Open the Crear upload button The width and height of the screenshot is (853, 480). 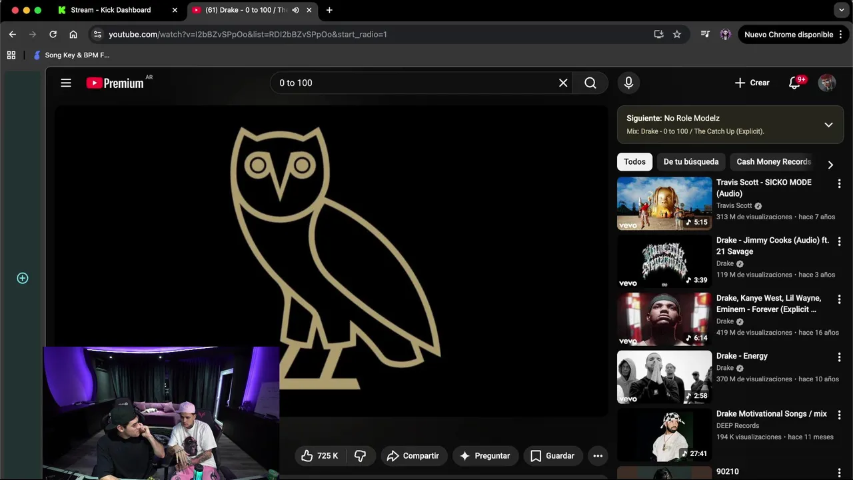752,83
